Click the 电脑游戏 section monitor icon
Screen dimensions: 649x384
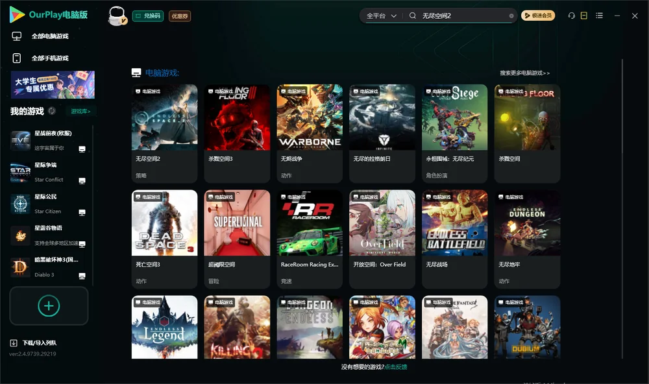coord(136,73)
